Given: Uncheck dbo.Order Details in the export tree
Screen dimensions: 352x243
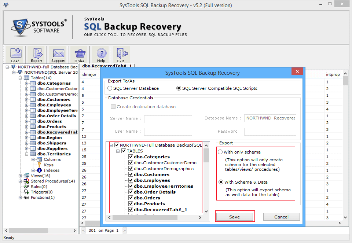Looking at the screenshot, I should [131, 192].
